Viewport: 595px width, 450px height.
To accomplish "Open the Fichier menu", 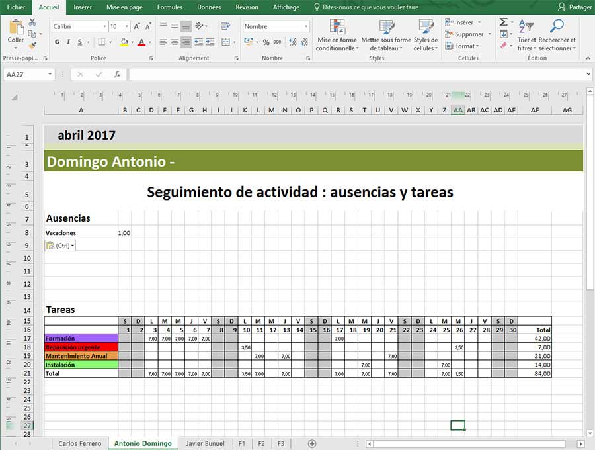I will (17, 7).
